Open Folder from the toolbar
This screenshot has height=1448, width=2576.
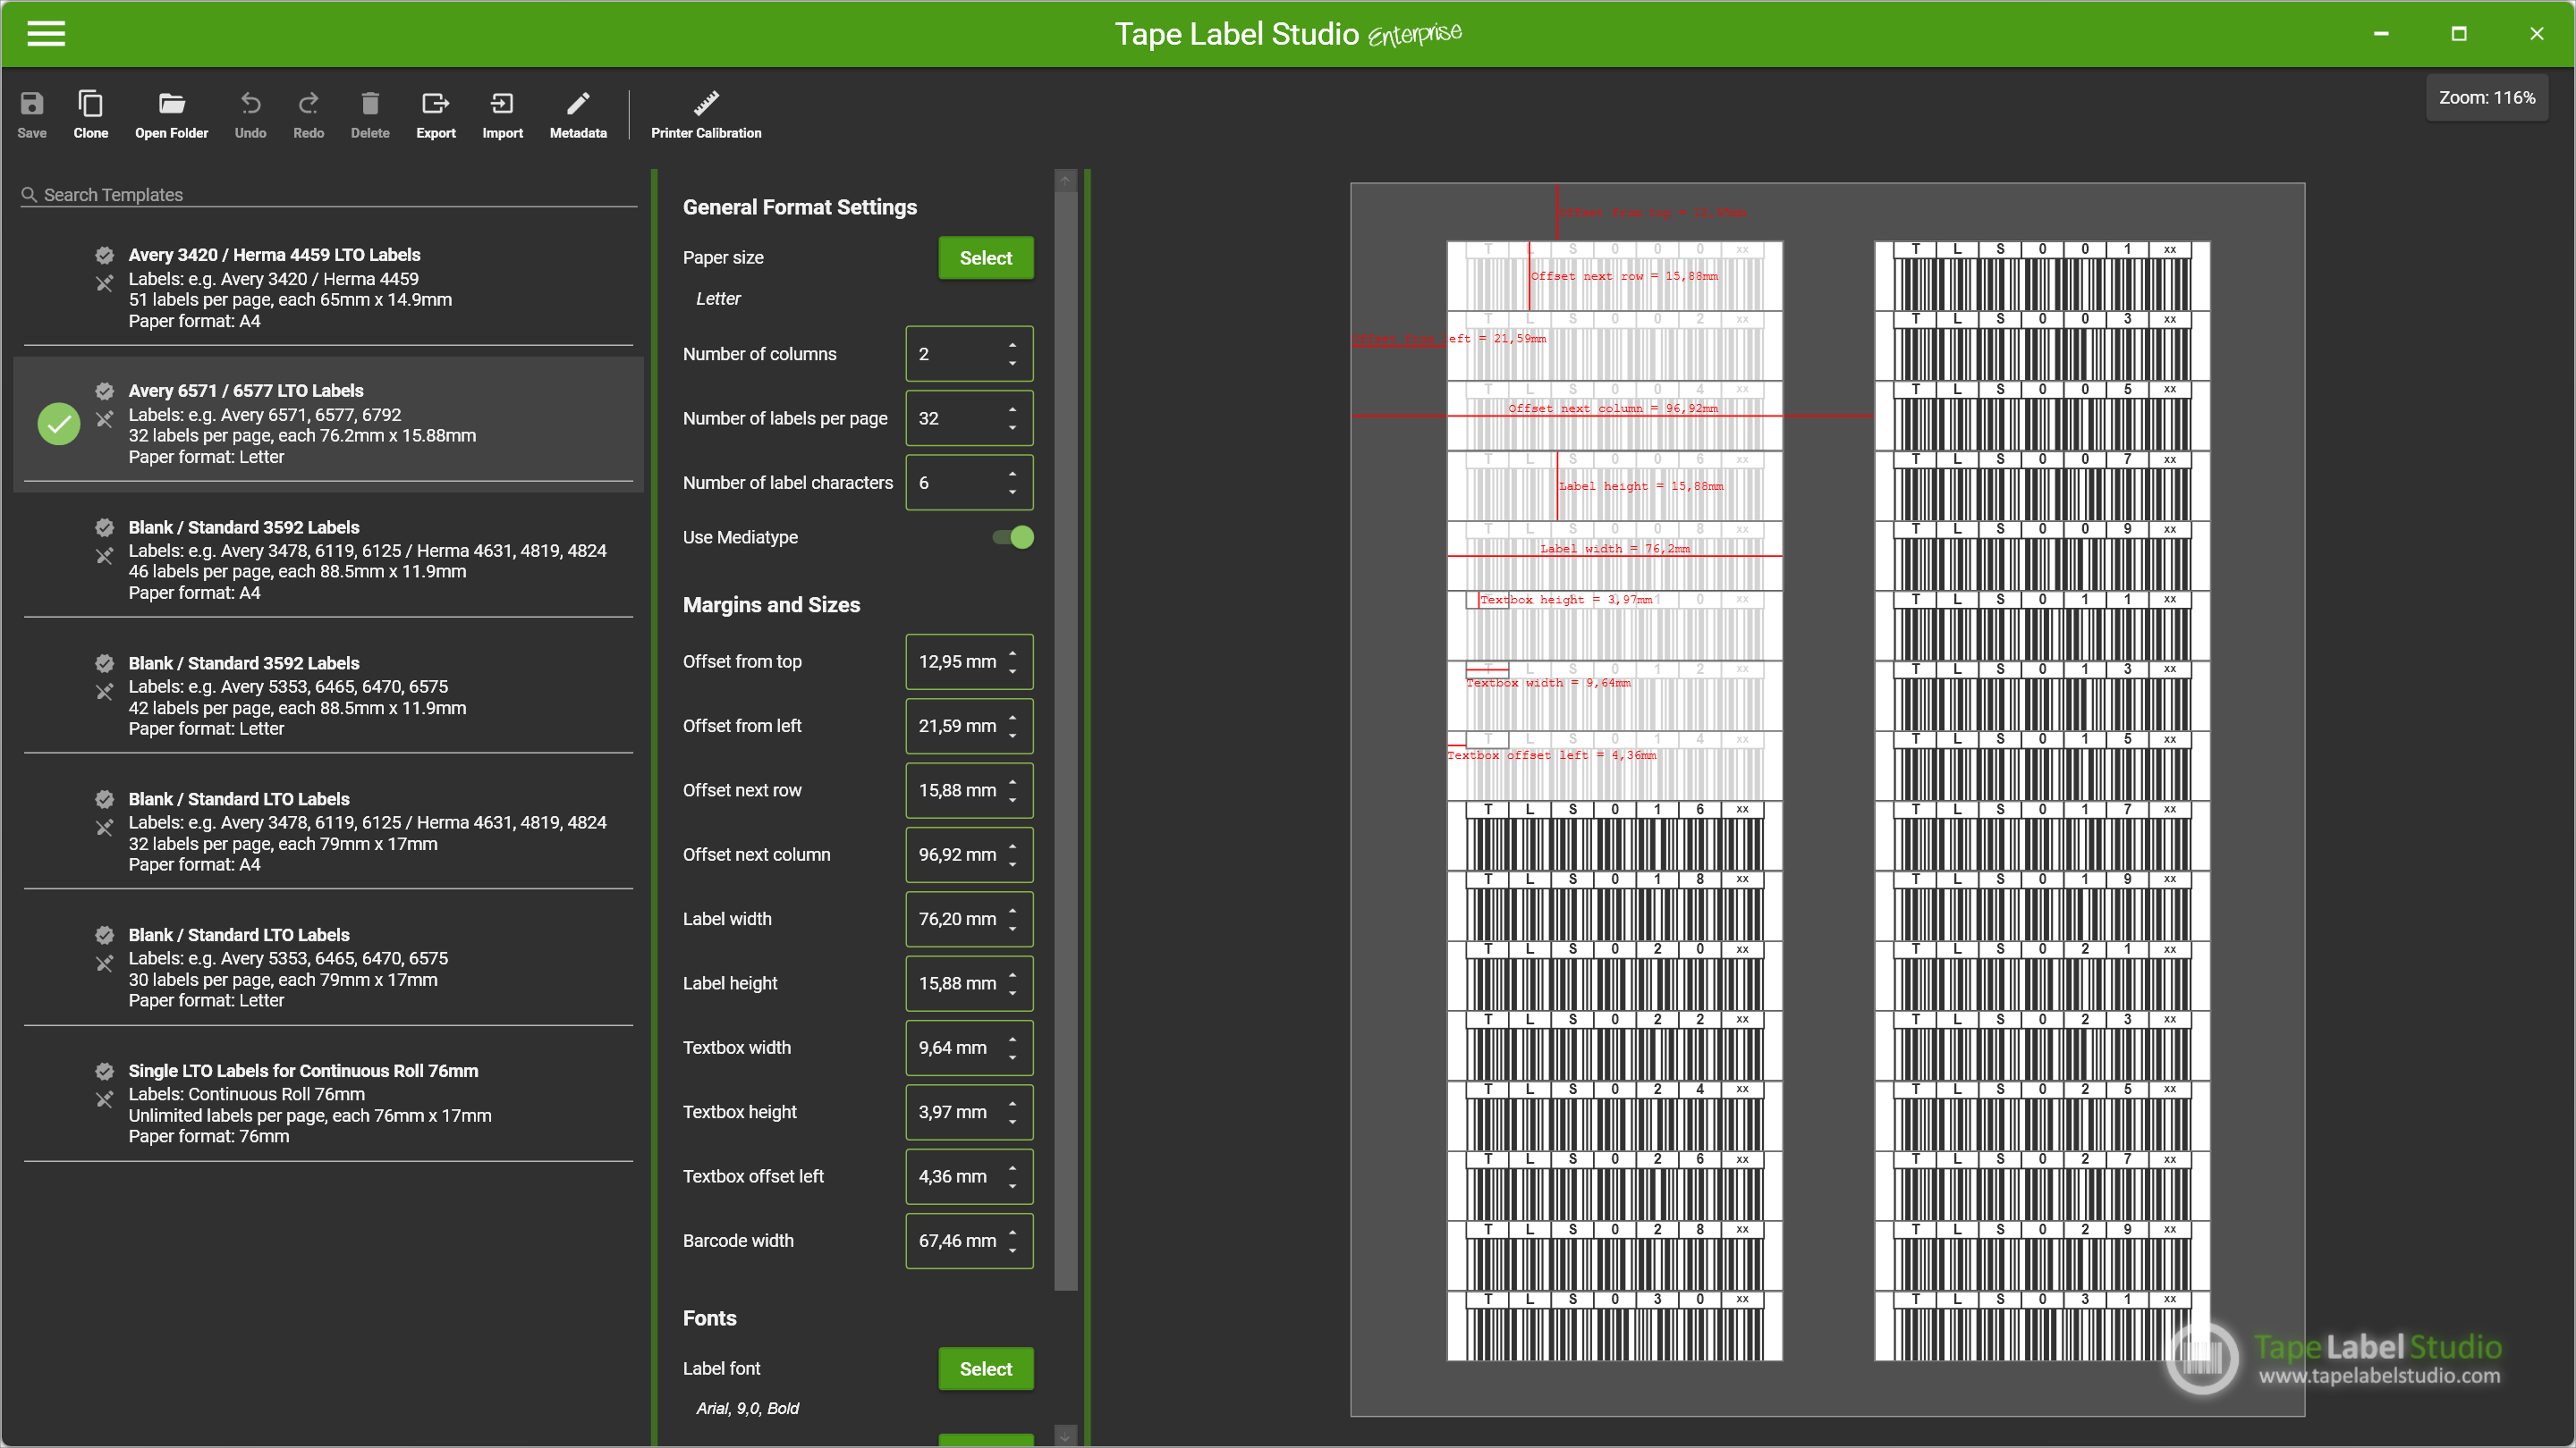(x=171, y=115)
